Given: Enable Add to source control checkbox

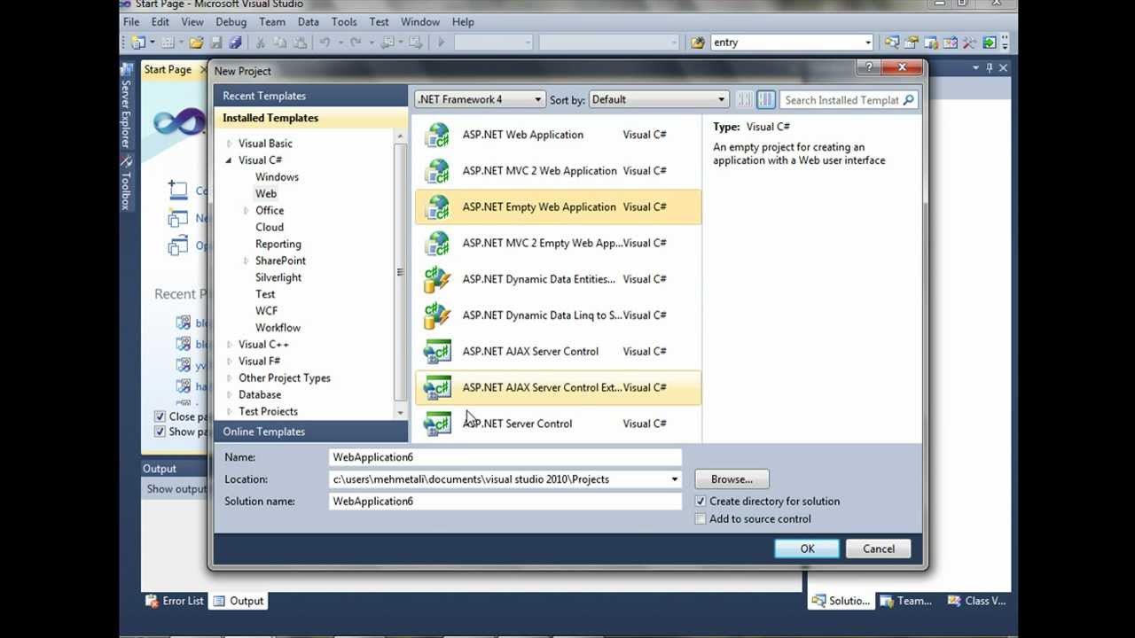Looking at the screenshot, I should point(701,519).
